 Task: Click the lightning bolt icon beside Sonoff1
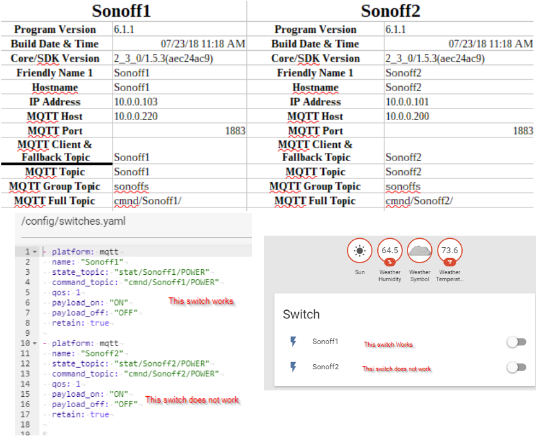294,342
